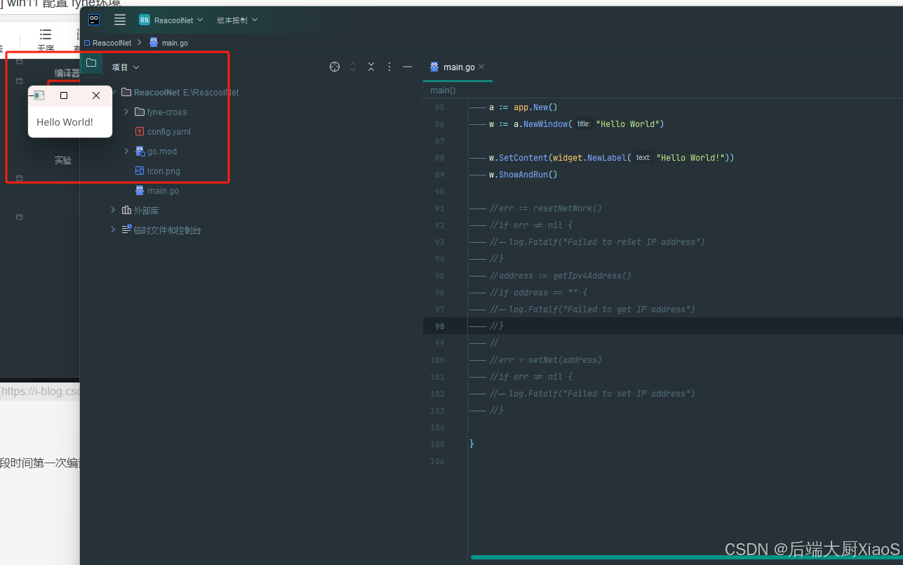Expand the go.mod chevron
903x565 pixels.
click(x=126, y=152)
